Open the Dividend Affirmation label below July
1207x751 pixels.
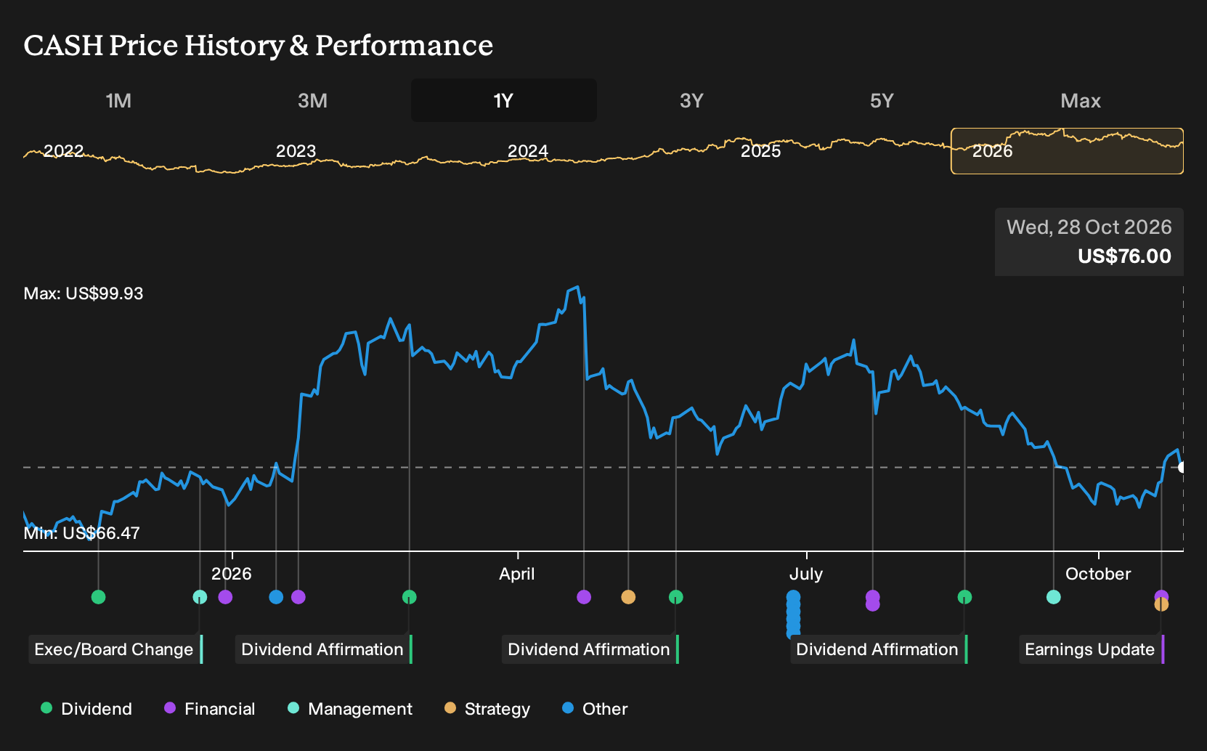879,649
